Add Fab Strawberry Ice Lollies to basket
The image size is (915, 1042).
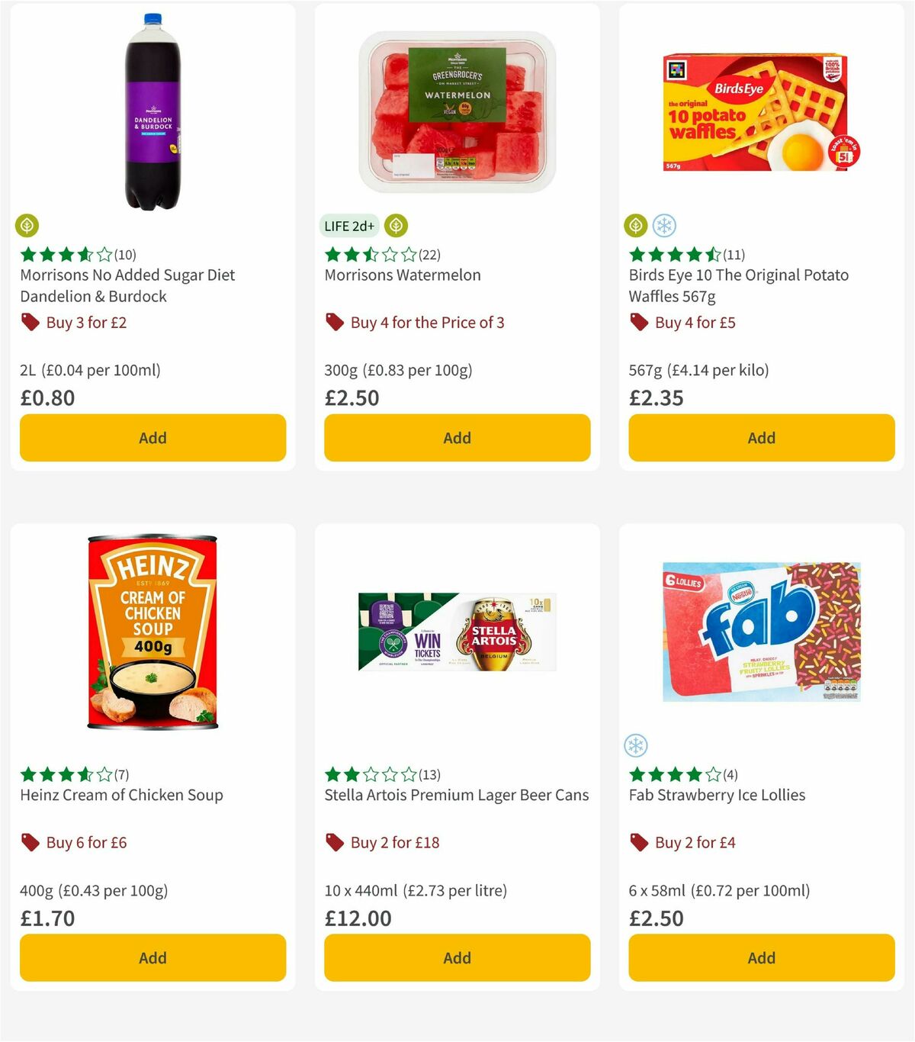pyautogui.click(x=760, y=957)
